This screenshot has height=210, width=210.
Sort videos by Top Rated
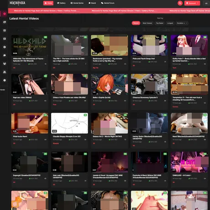click(x=159, y=23)
